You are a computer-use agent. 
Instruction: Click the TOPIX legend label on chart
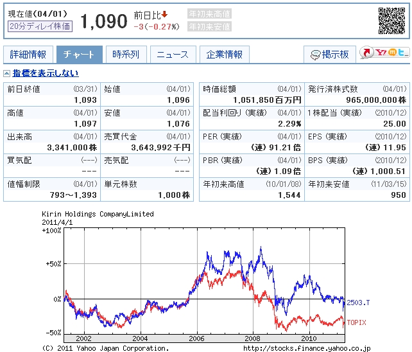357,322
